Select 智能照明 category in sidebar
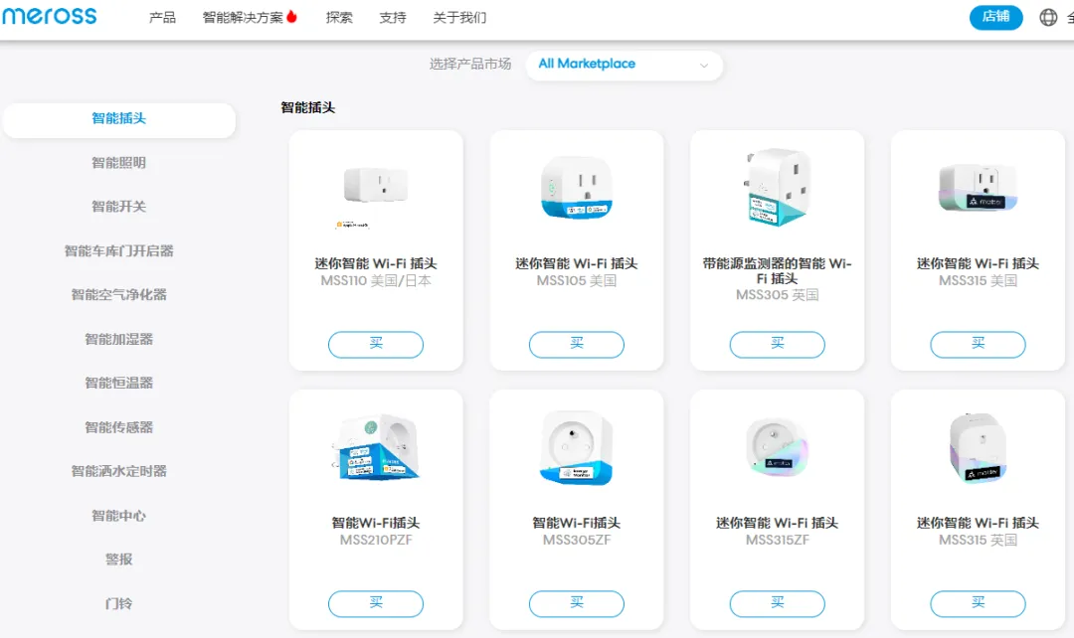Viewport: 1074px width, 638px height. click(x=118, y=163)
